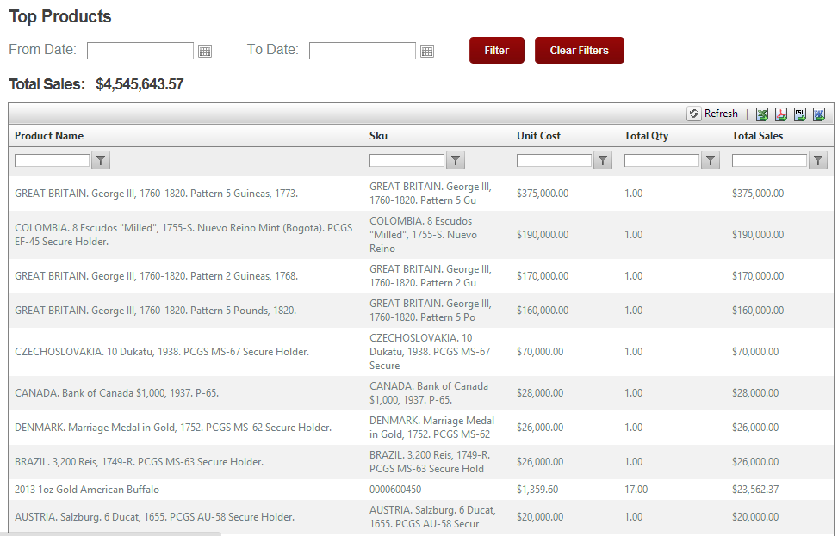Sort by the Product Name column header
Image resolution: width=838 pixels, height=536 pixels.
[x=49, y=136]
